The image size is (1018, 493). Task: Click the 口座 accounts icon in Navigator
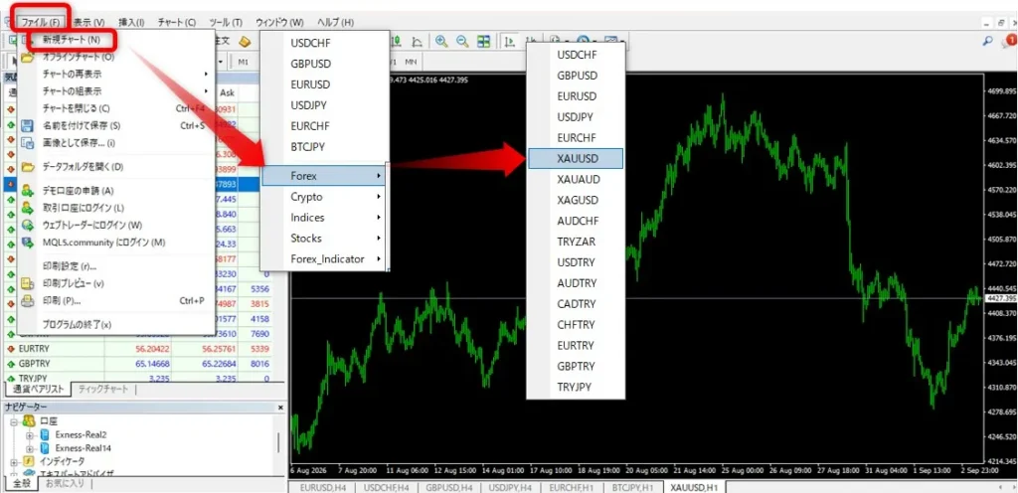click(29, 421)
